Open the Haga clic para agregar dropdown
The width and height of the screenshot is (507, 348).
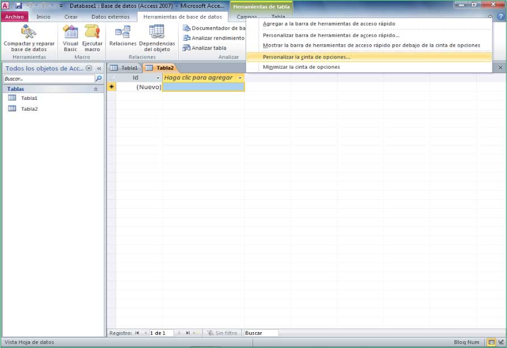(240, 78)
